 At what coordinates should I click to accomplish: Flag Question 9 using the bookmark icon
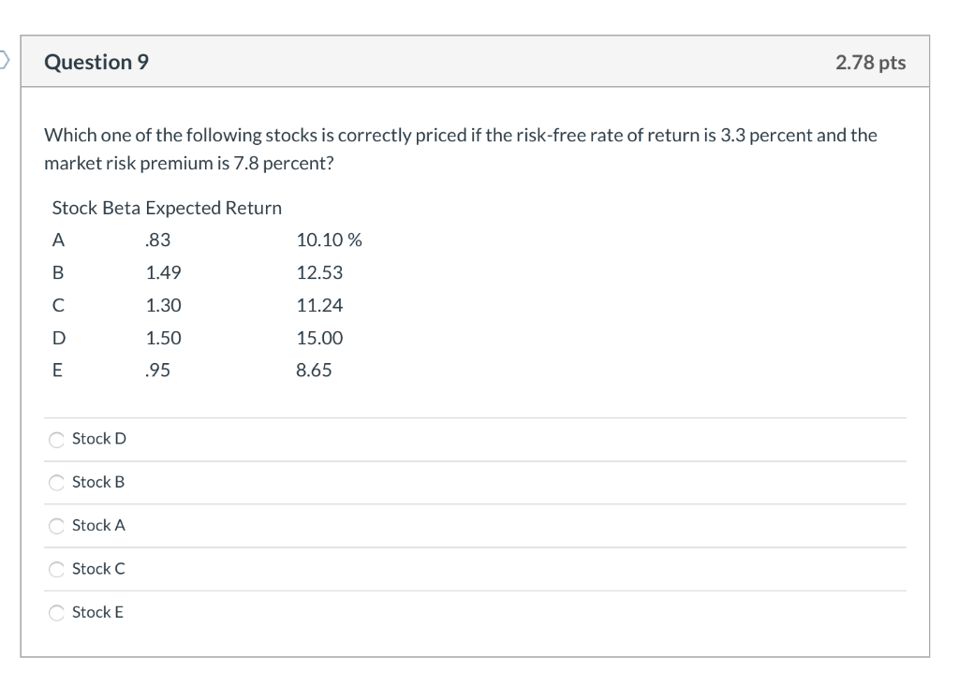(4, 62)
